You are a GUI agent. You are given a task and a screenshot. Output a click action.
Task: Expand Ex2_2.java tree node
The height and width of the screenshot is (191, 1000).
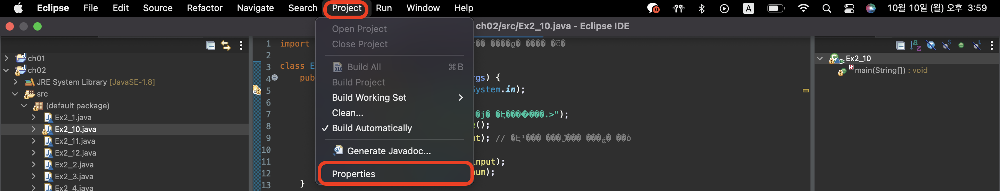click(x=34, y=165)
